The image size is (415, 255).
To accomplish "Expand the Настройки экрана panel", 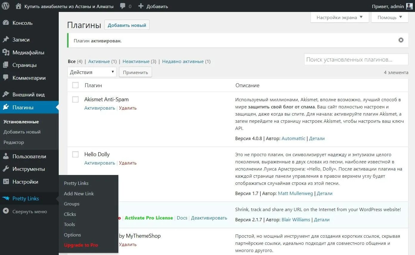I will tap(340, 17).
